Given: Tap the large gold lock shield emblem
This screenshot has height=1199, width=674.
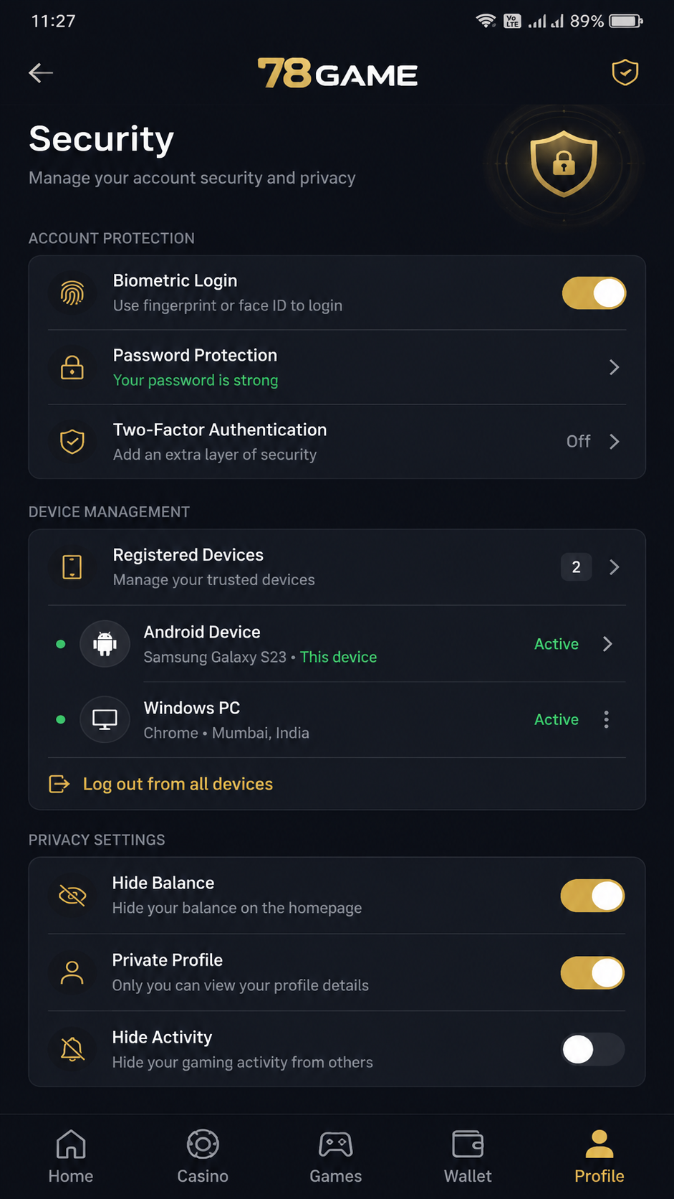Looking at the screenshot, I should (x=564, y=163).
